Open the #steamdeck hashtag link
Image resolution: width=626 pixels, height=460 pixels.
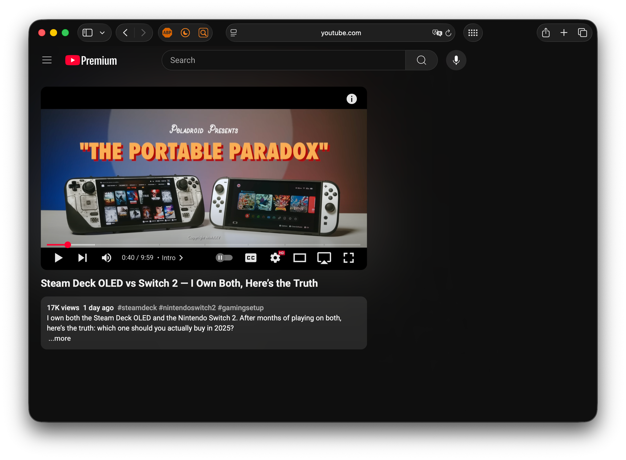(137, 308)
